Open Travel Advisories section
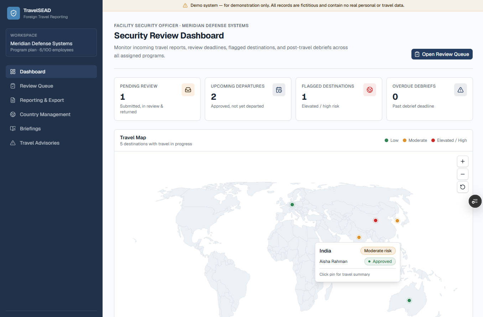483x317 pixels. (x=51, y=143)
